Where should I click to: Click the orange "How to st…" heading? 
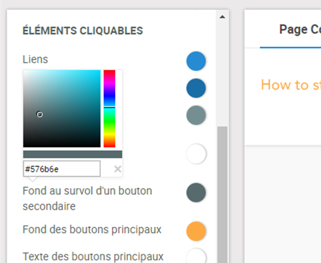[290, 85]
